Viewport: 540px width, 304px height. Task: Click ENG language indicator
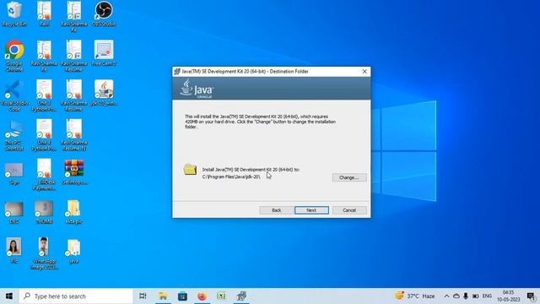[487, 296]
